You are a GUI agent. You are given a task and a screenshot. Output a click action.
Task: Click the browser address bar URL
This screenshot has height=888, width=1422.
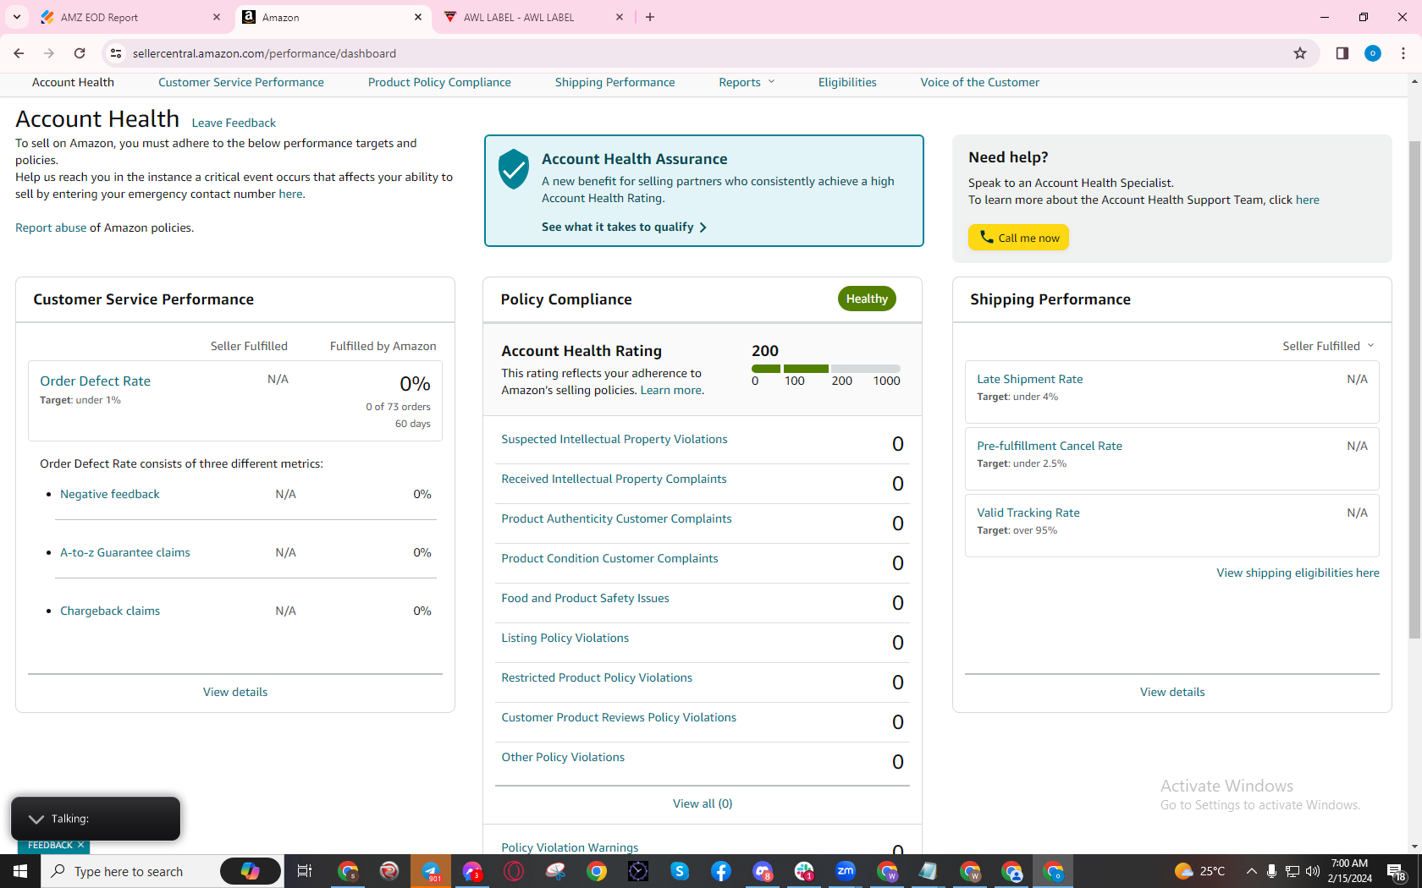pyautogui.click(x=264, y=53)
